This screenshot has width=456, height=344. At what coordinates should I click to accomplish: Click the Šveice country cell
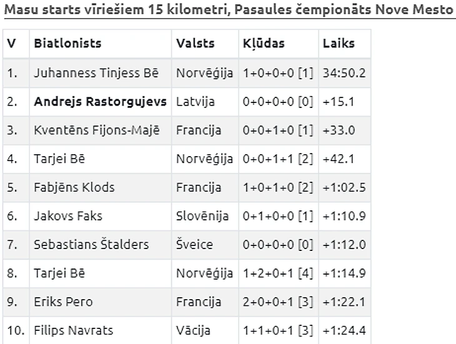coord(194,245)
